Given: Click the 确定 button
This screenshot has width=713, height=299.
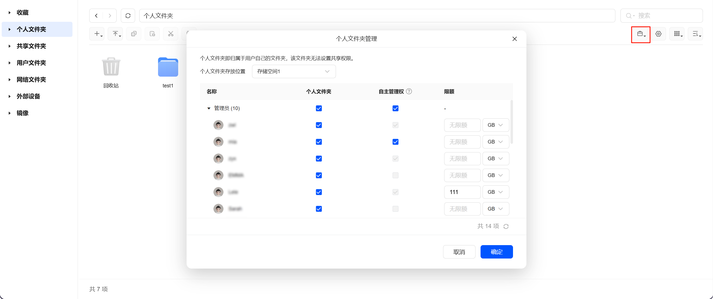Looking at the screenshot, I should (496, 252).
